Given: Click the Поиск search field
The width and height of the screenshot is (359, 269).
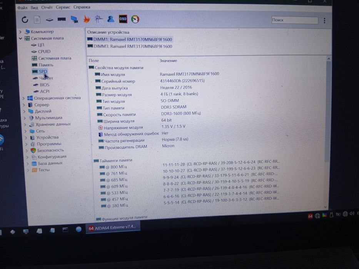Looking at the screenshot, I should point(295,20).
